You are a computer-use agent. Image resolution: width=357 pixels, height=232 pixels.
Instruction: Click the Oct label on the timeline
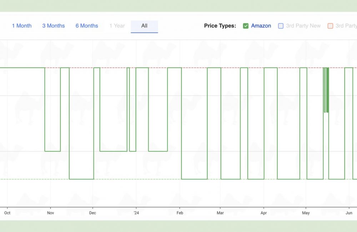pos(7,213)
